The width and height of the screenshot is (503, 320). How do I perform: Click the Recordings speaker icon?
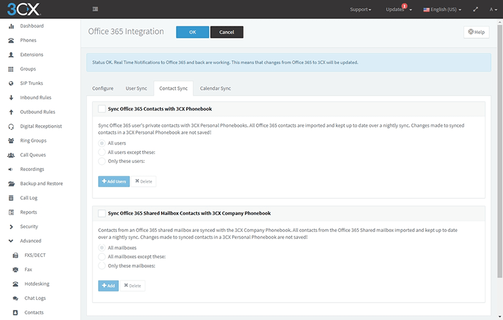[x=11, y=169]
